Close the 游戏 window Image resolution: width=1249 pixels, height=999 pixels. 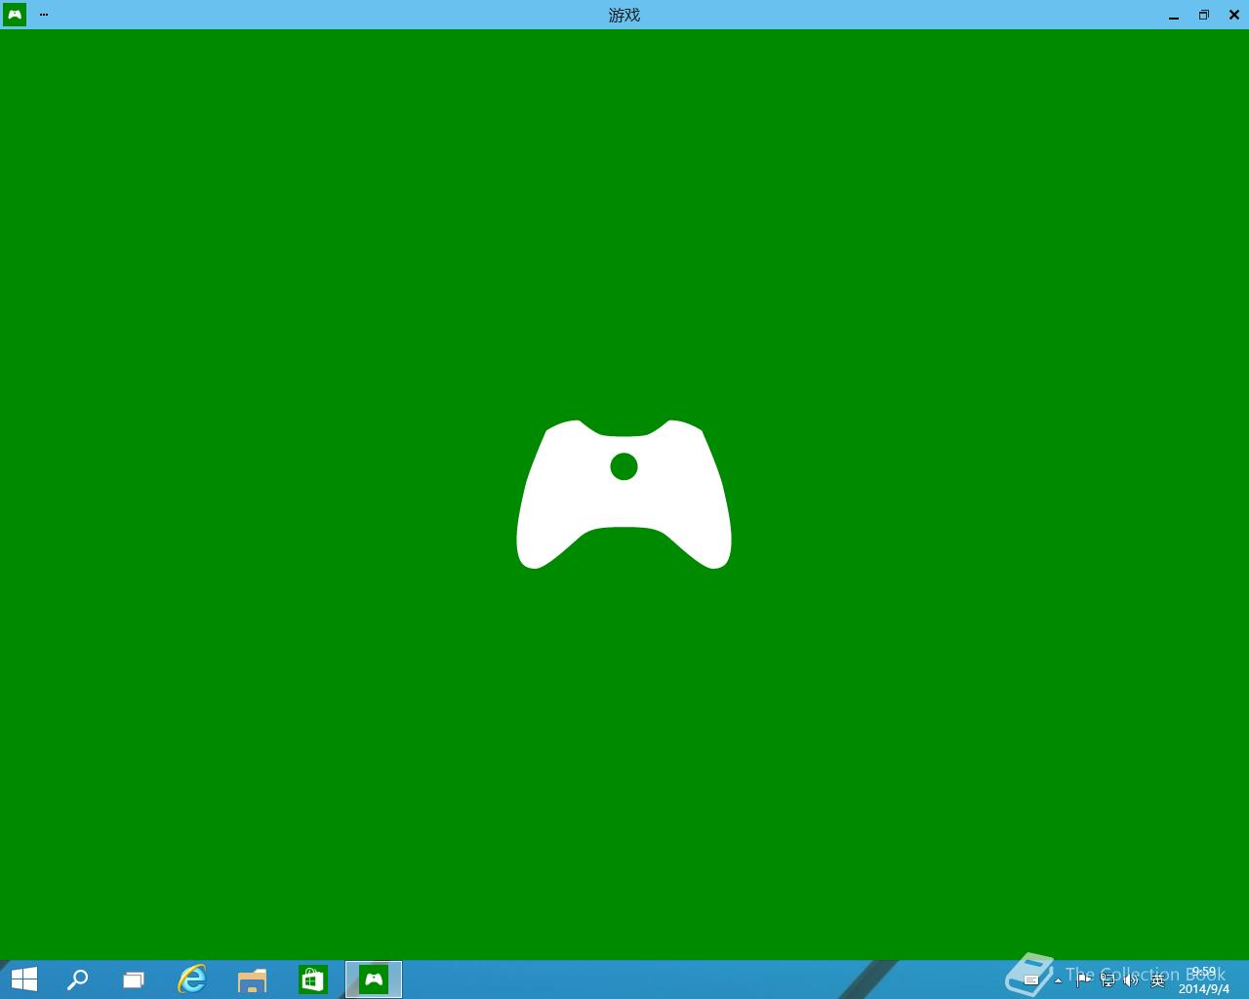pos(1234,15)
